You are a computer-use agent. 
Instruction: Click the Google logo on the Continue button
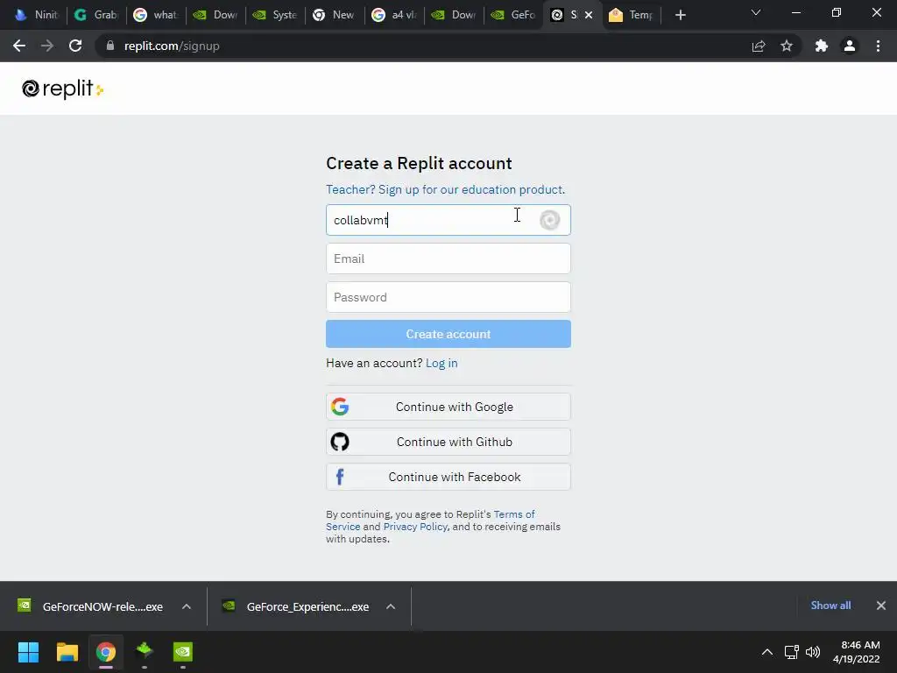340,407
